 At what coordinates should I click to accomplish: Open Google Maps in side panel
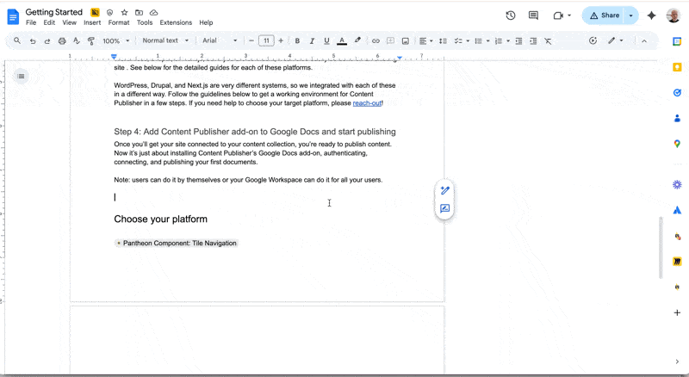[677, 144]
